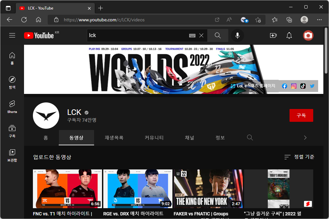
Task: Open the 정보 tab
Action: (220, 138)
